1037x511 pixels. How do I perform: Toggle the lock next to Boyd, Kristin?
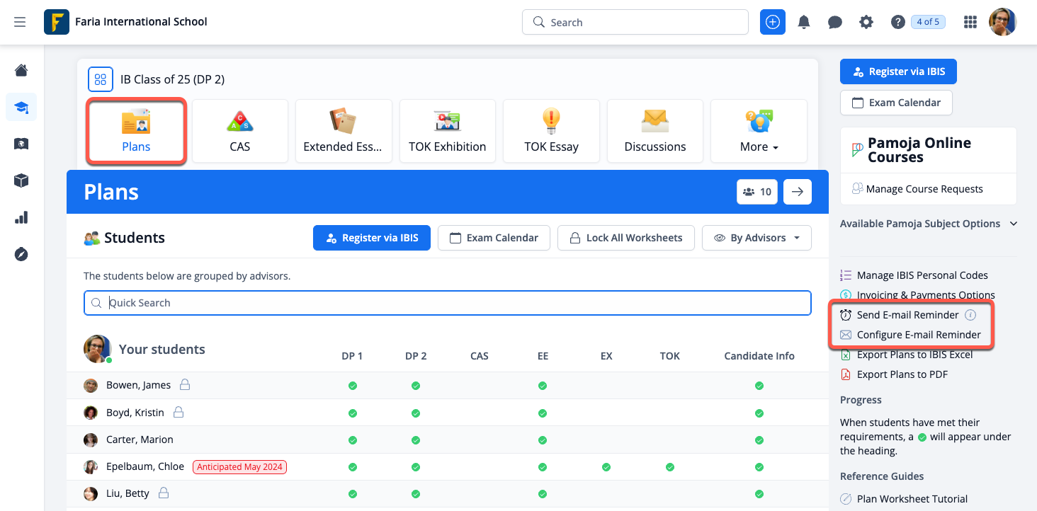click(x=178, y=412)
